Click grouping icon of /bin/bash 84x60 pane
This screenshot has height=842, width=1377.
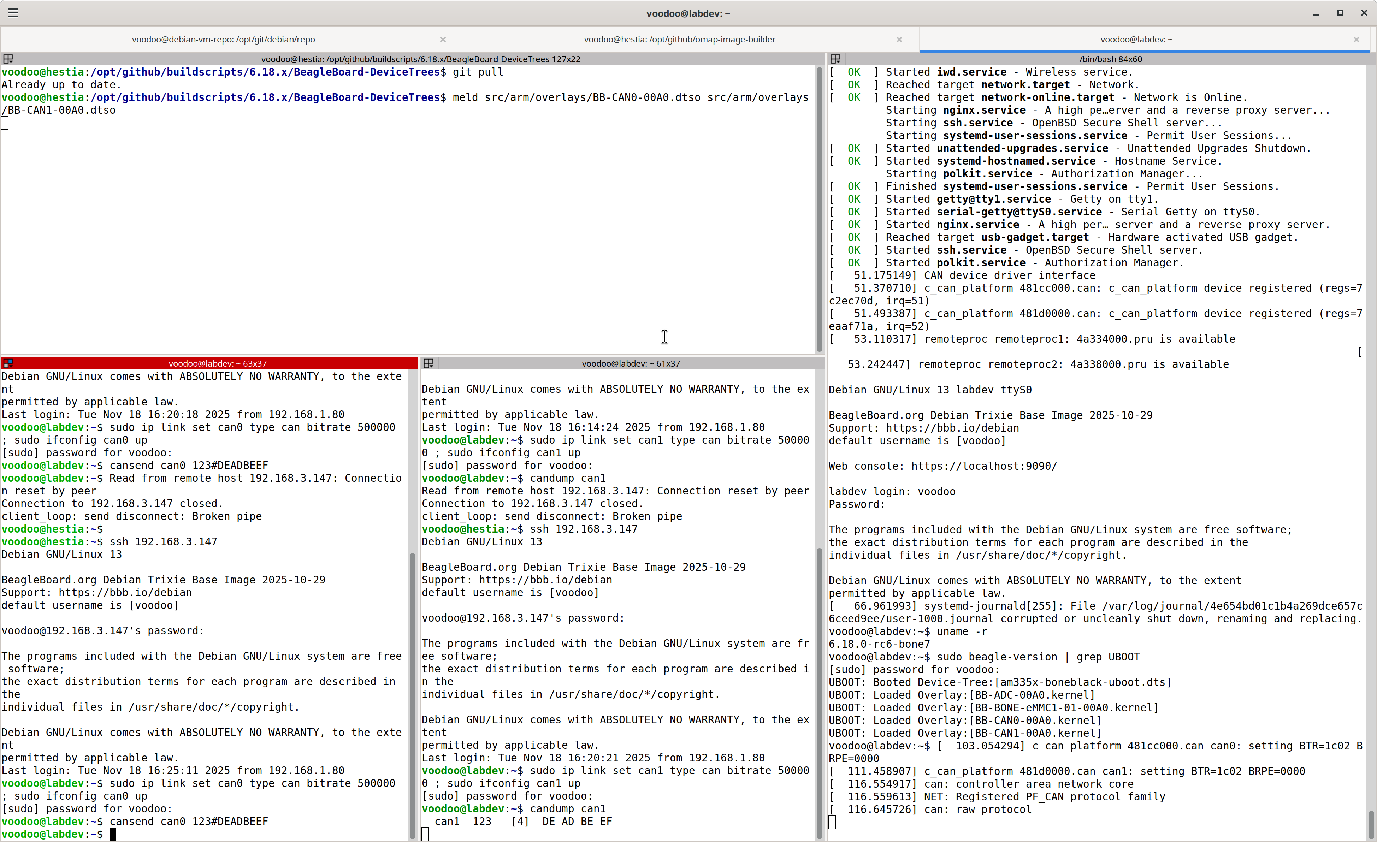[x=835, y=59]
